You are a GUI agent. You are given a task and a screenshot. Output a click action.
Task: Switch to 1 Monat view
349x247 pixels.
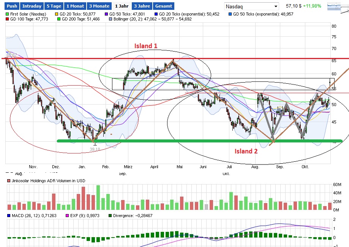[x=75, y=6]
